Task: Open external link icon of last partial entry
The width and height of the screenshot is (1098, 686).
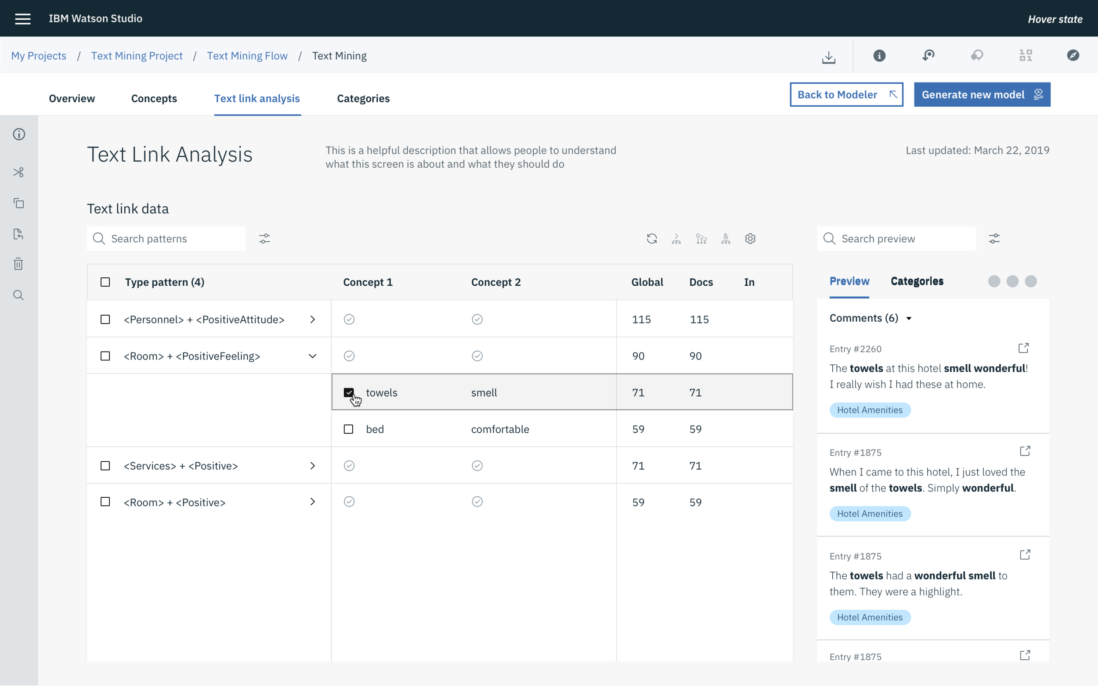Action: pos(1025,655)
